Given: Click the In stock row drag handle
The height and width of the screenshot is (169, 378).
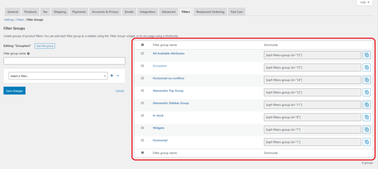Looking at the screenshot, I should point(142,115).
